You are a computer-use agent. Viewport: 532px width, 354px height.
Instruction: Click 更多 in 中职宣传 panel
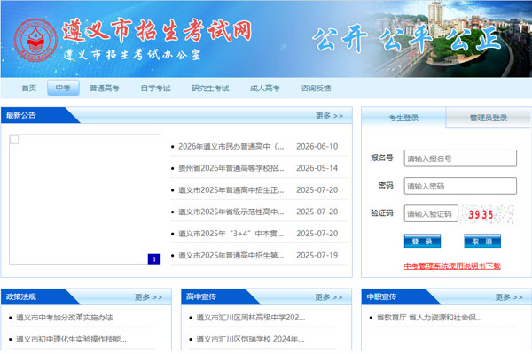coord(509,297)
